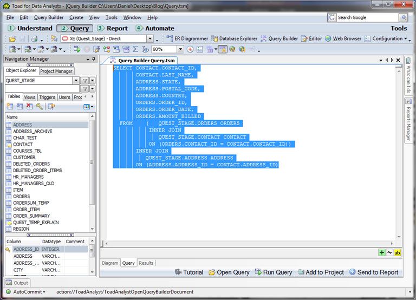
Task: Click the Run Query button
Action: point(273,272)
